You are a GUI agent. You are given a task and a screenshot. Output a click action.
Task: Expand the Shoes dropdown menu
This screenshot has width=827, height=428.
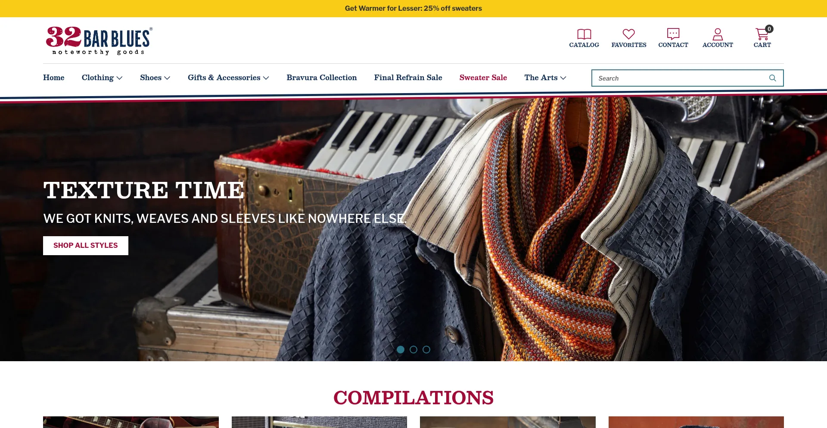coord(155,78)
